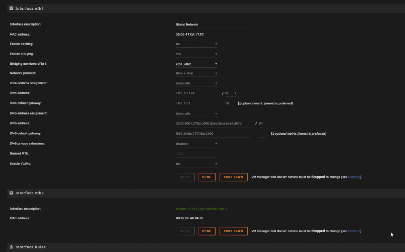Click the Global Network description field
The image size is (405, 252).
coord(213,25)
